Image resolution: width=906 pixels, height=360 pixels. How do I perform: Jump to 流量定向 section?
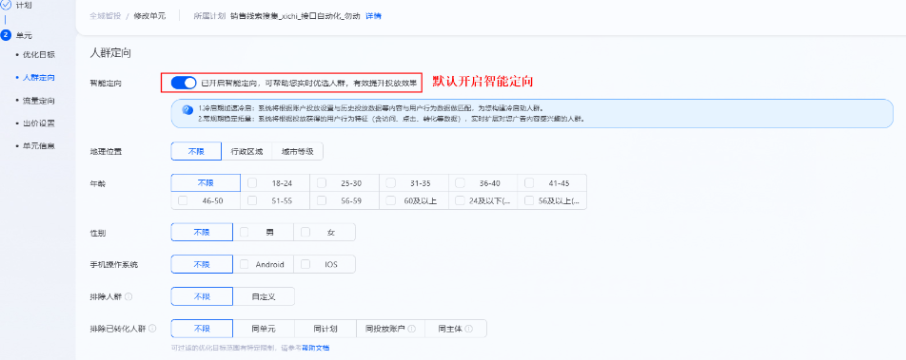[x=39, y=101]
